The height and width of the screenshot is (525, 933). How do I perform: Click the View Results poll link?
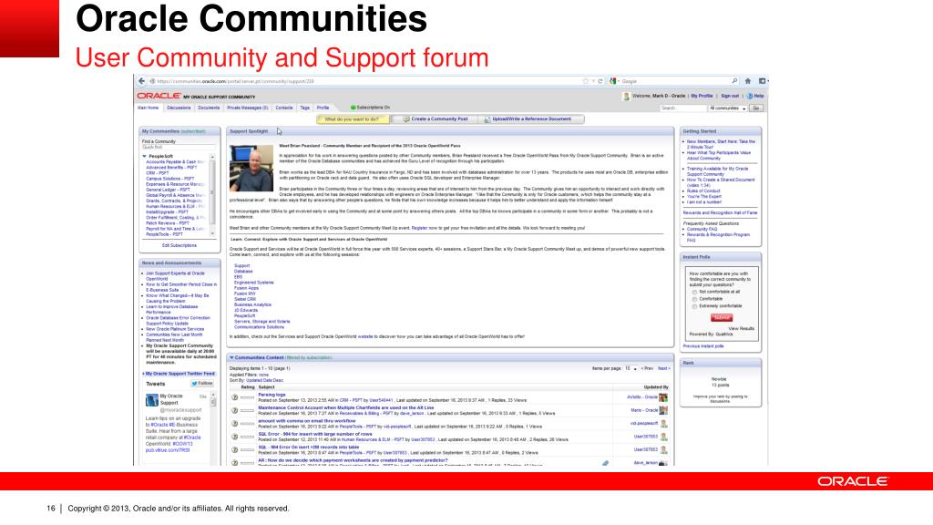click(742, 328)
